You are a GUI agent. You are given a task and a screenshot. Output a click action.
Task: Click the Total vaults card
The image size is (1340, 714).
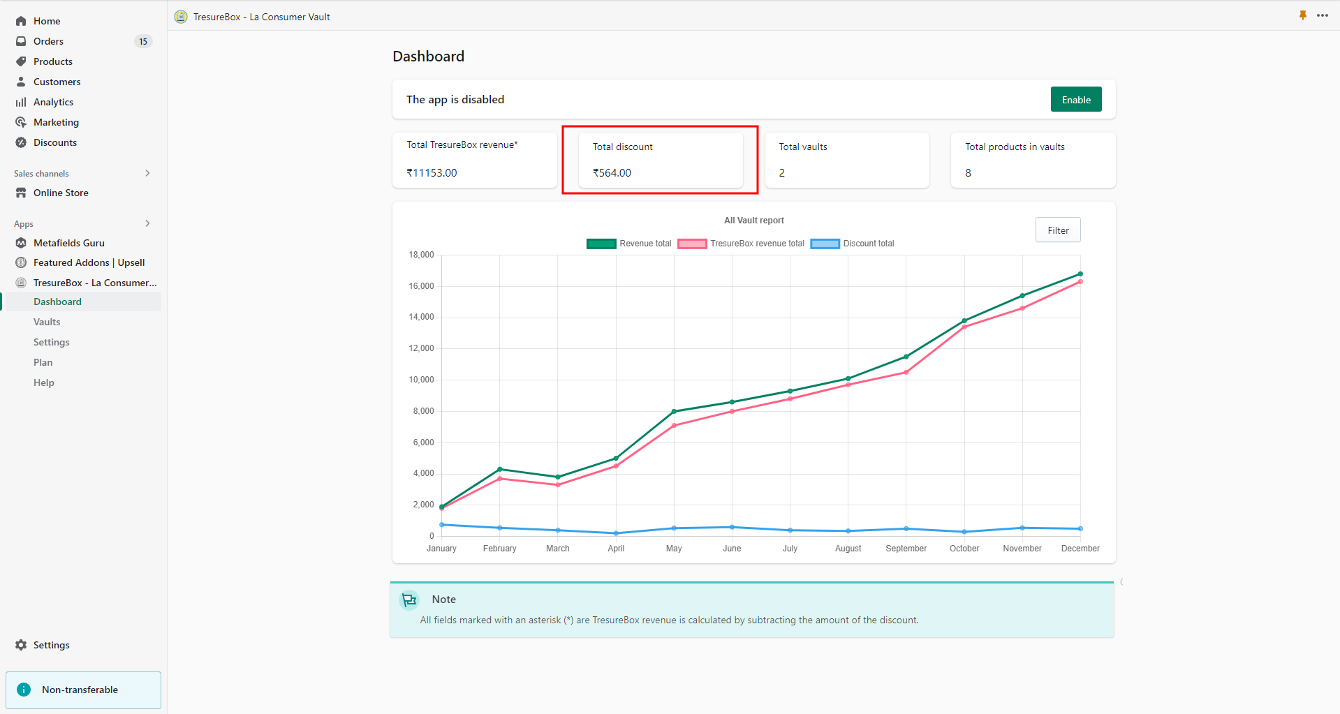click(x=847, y=160)
